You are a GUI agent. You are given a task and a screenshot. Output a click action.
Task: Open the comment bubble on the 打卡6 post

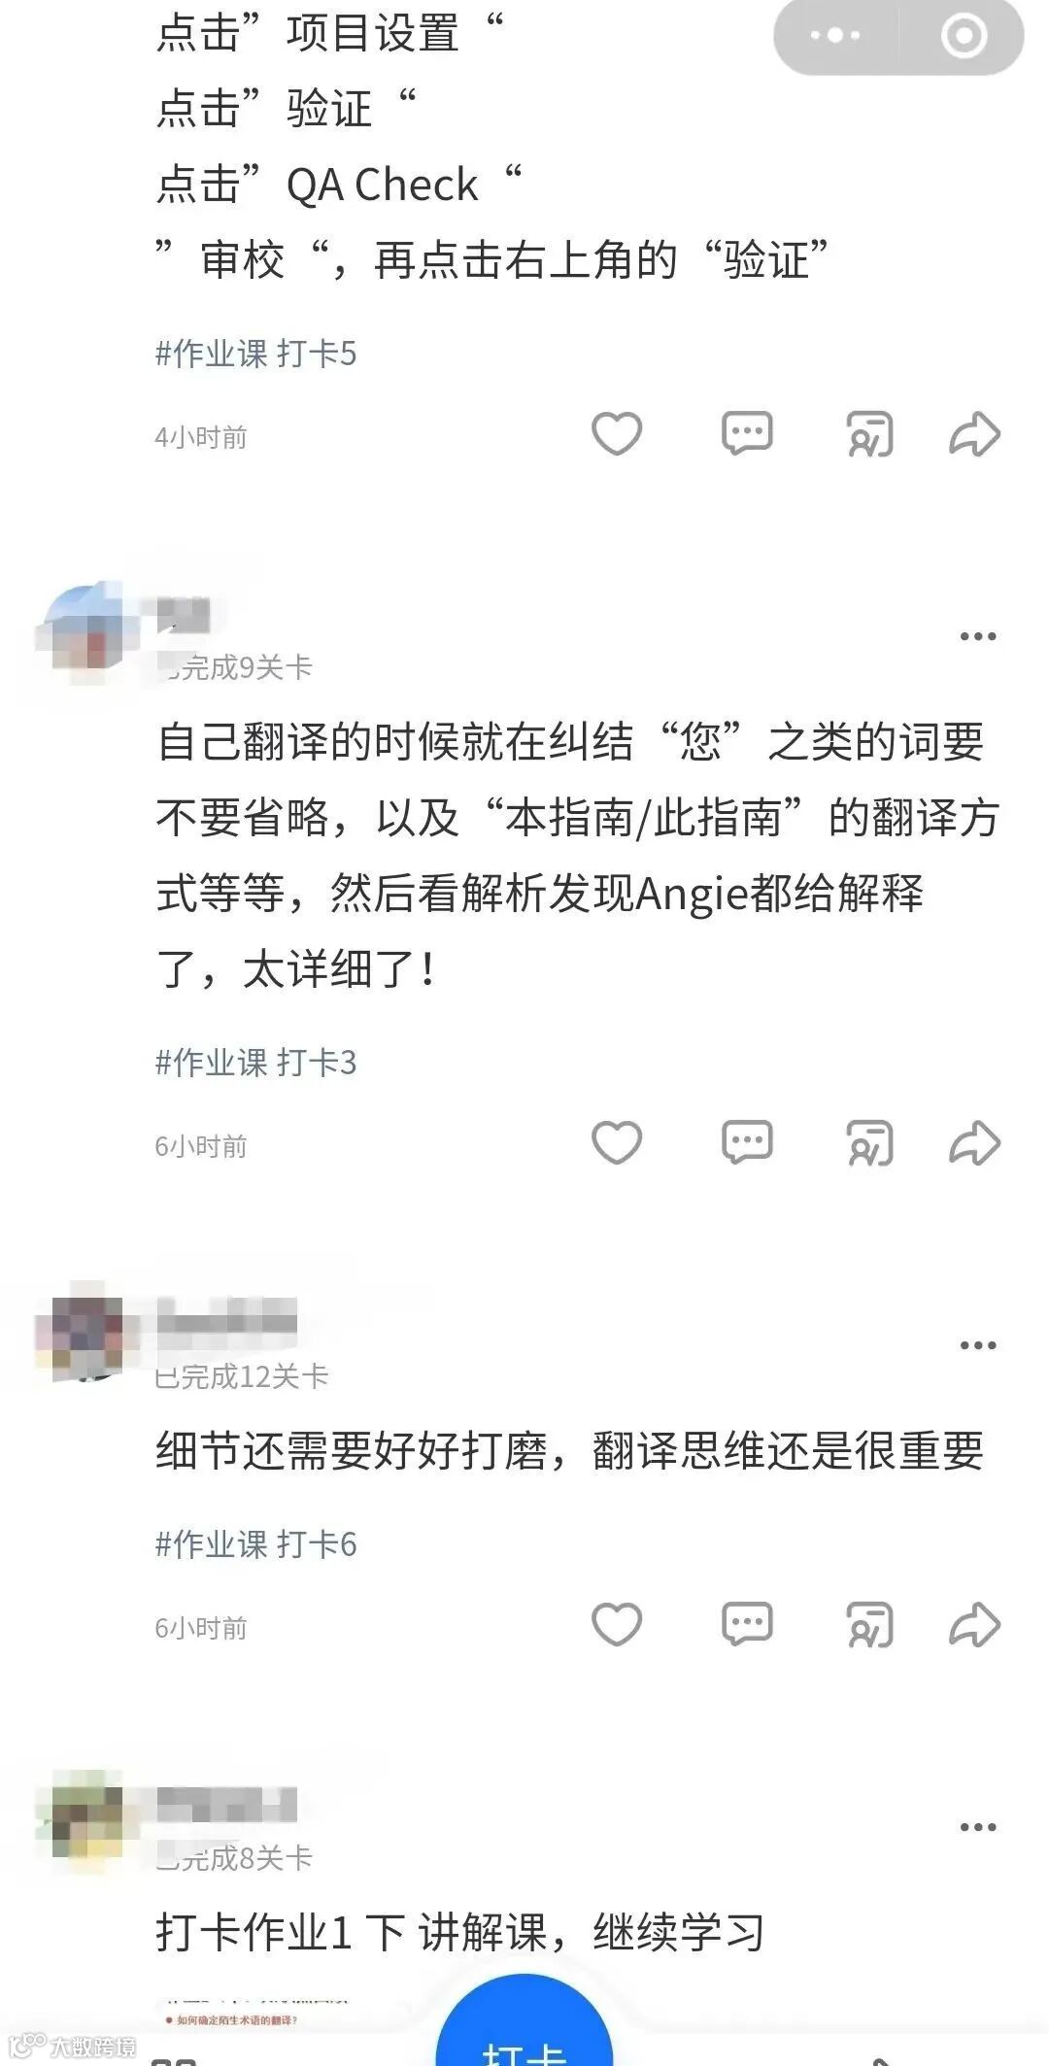coord(747,1625)
